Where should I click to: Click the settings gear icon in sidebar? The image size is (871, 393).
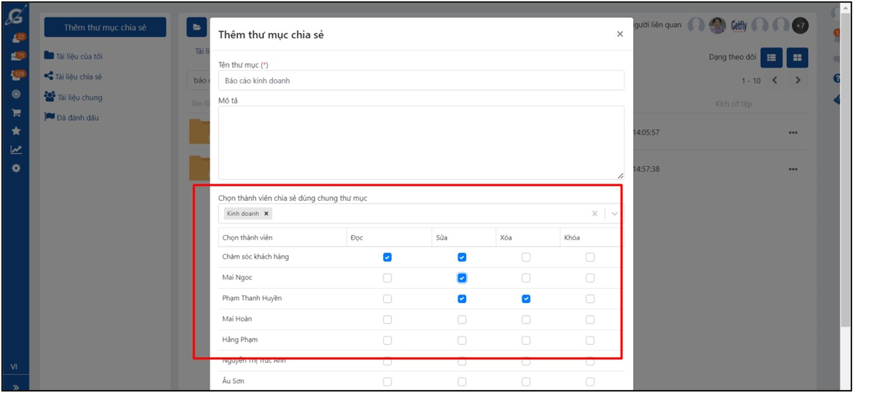click(16, 168)
